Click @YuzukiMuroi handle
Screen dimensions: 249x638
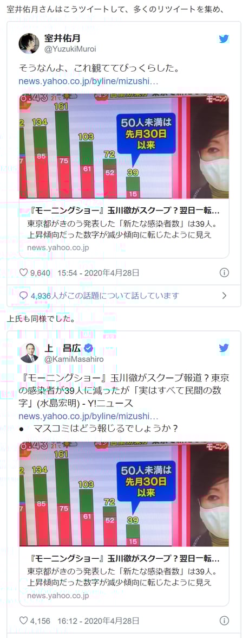pos(70,49)
